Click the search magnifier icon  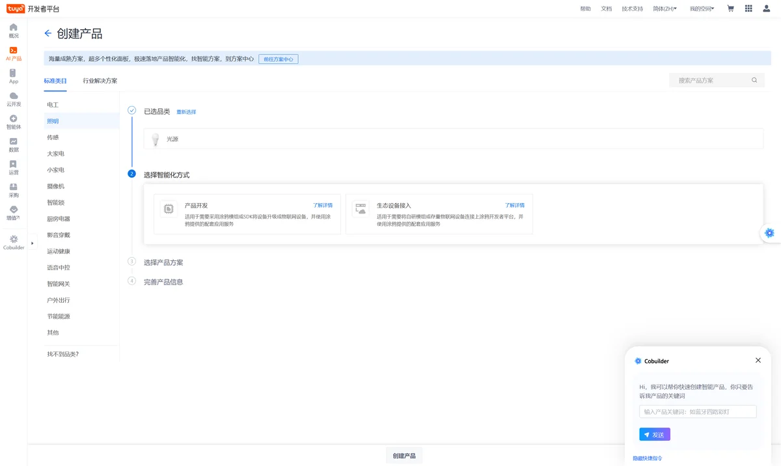[754, 80]
